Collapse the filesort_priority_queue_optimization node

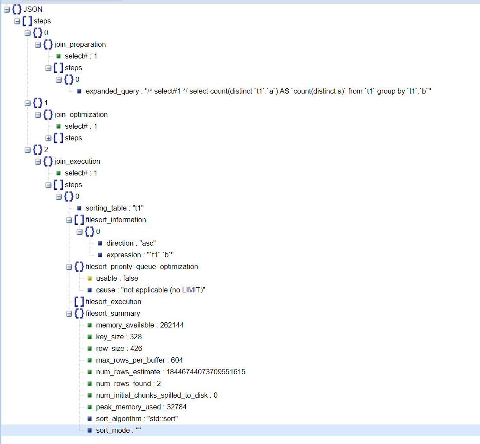pos(69,267)
